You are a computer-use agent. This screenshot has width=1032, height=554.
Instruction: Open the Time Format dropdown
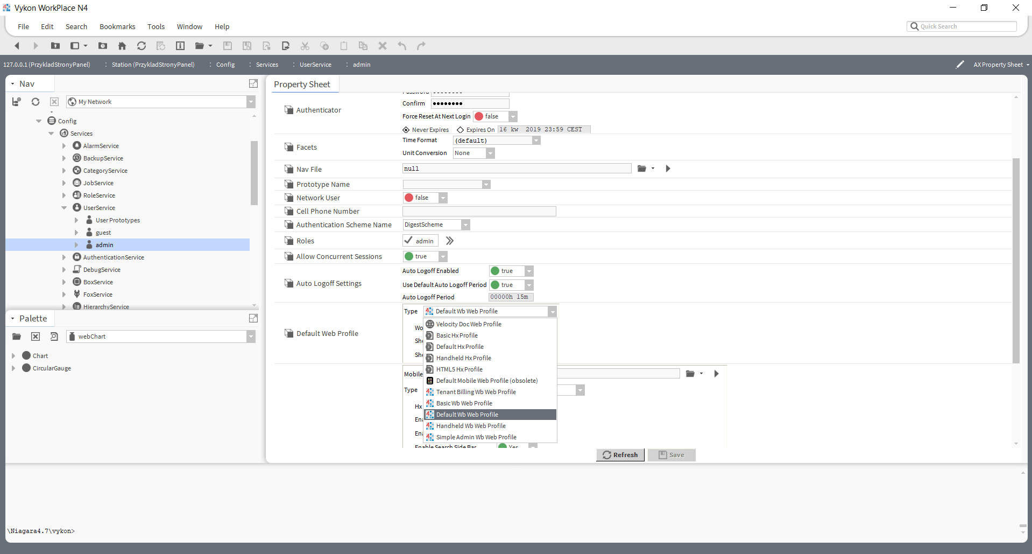[x=536, y=141]
